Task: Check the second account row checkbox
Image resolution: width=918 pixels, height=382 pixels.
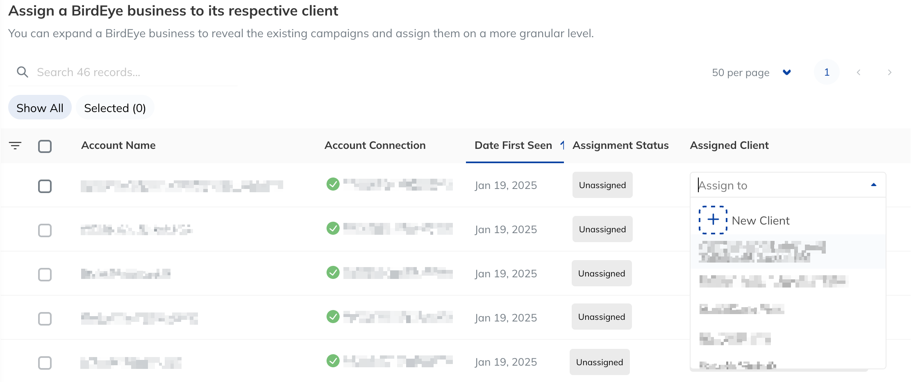Action: 45,230
